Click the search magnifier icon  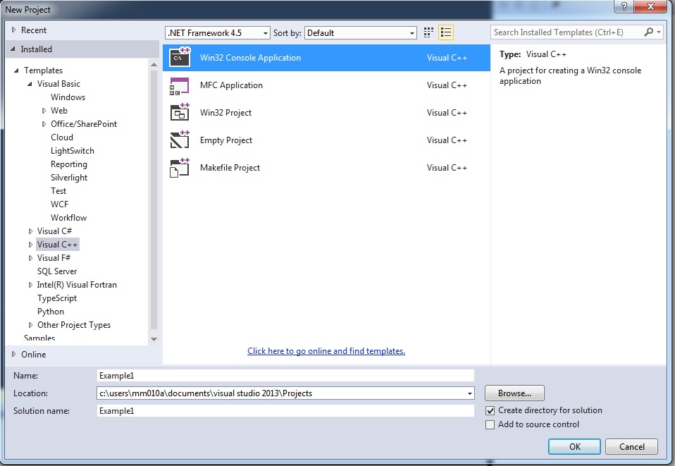point(649,32)
